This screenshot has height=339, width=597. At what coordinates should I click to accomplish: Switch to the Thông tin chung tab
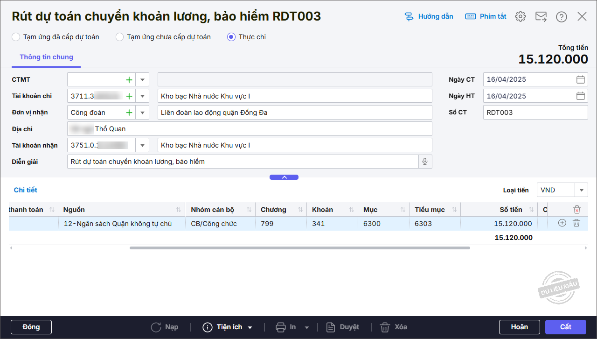[46, 57]
